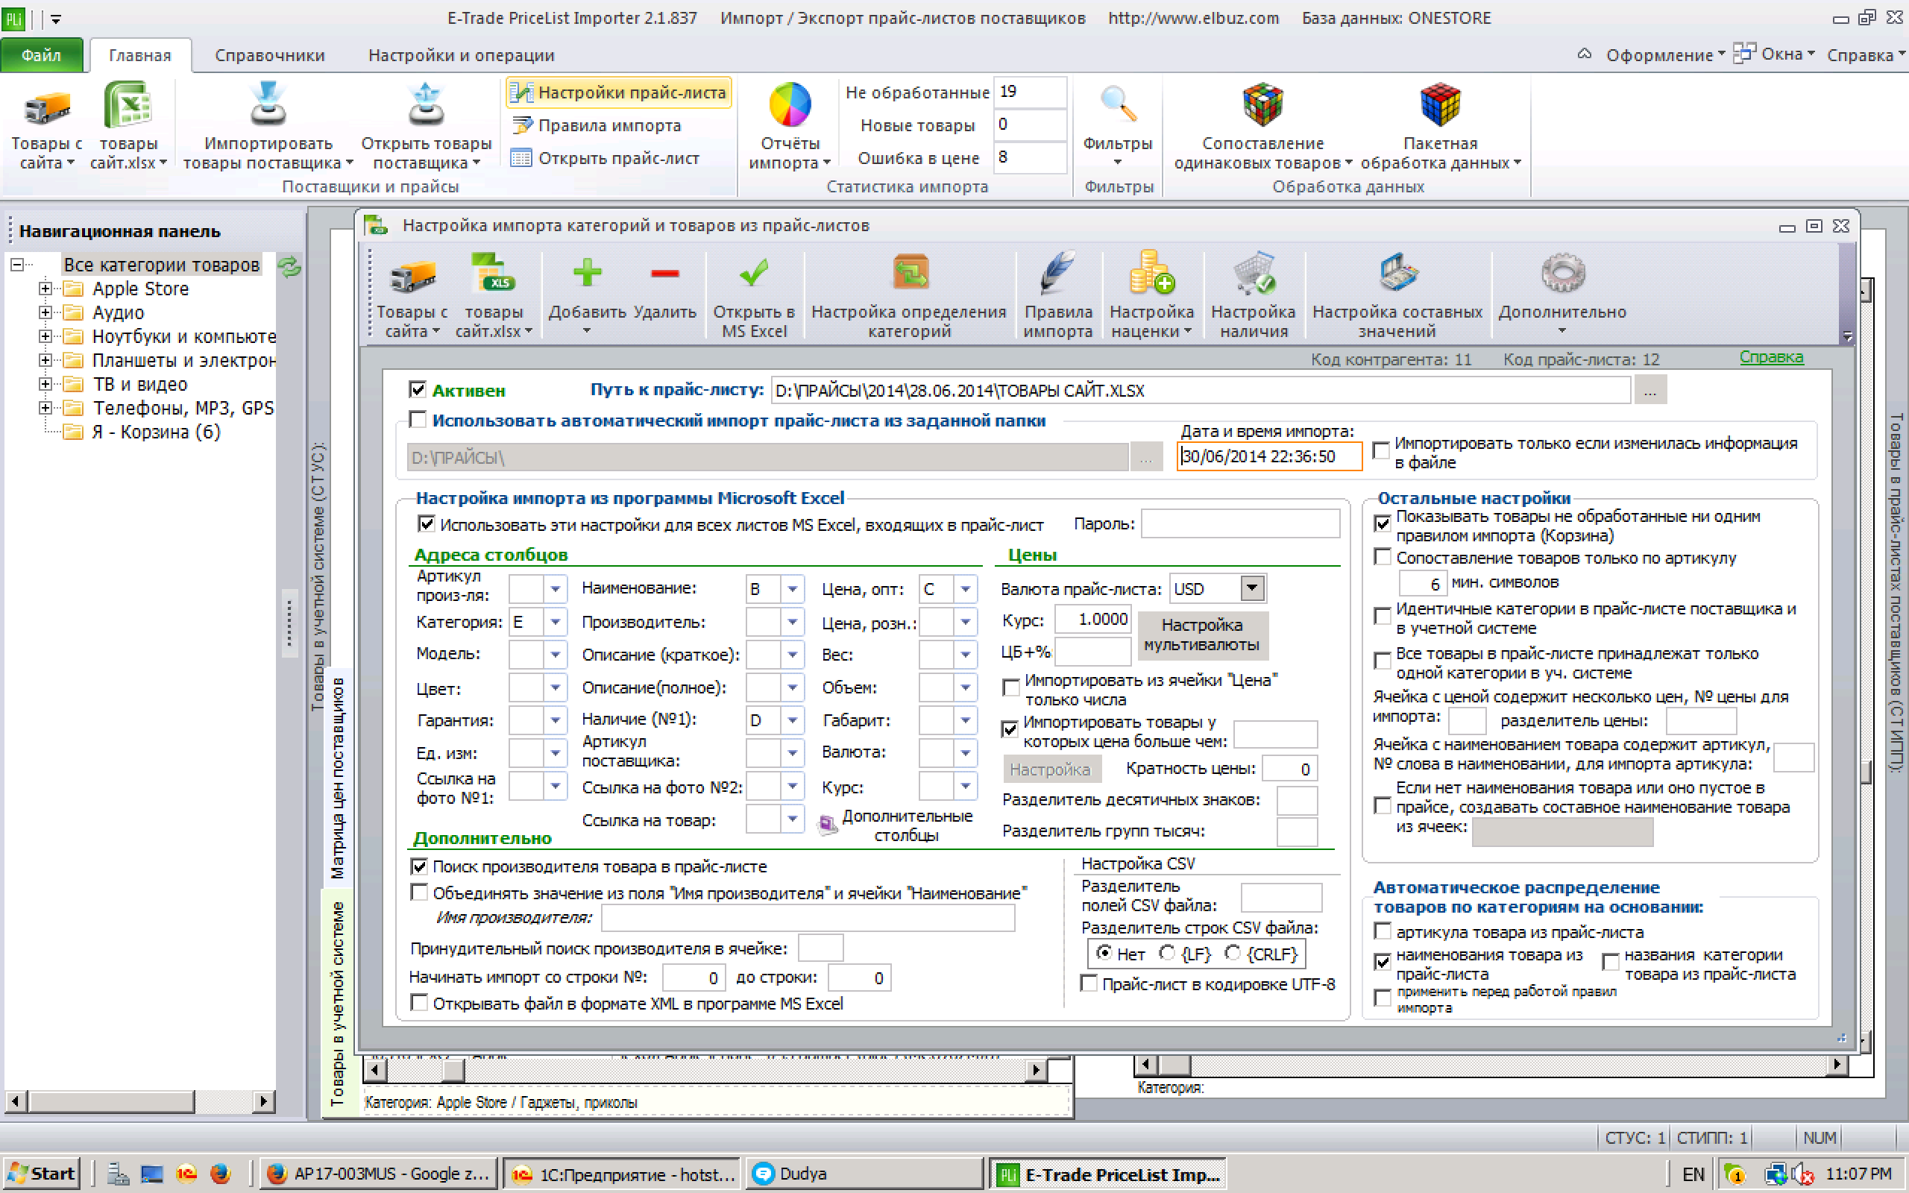Select {CRLF} CSV line separator radio
This screenshot has height=1193, width=1909.
tap(1232, 953)
